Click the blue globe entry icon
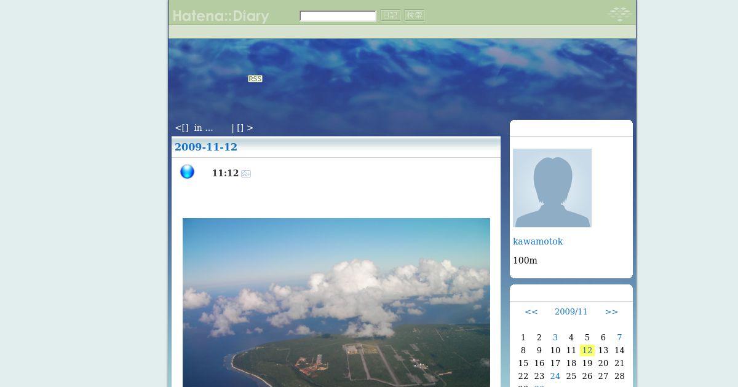 187,171
